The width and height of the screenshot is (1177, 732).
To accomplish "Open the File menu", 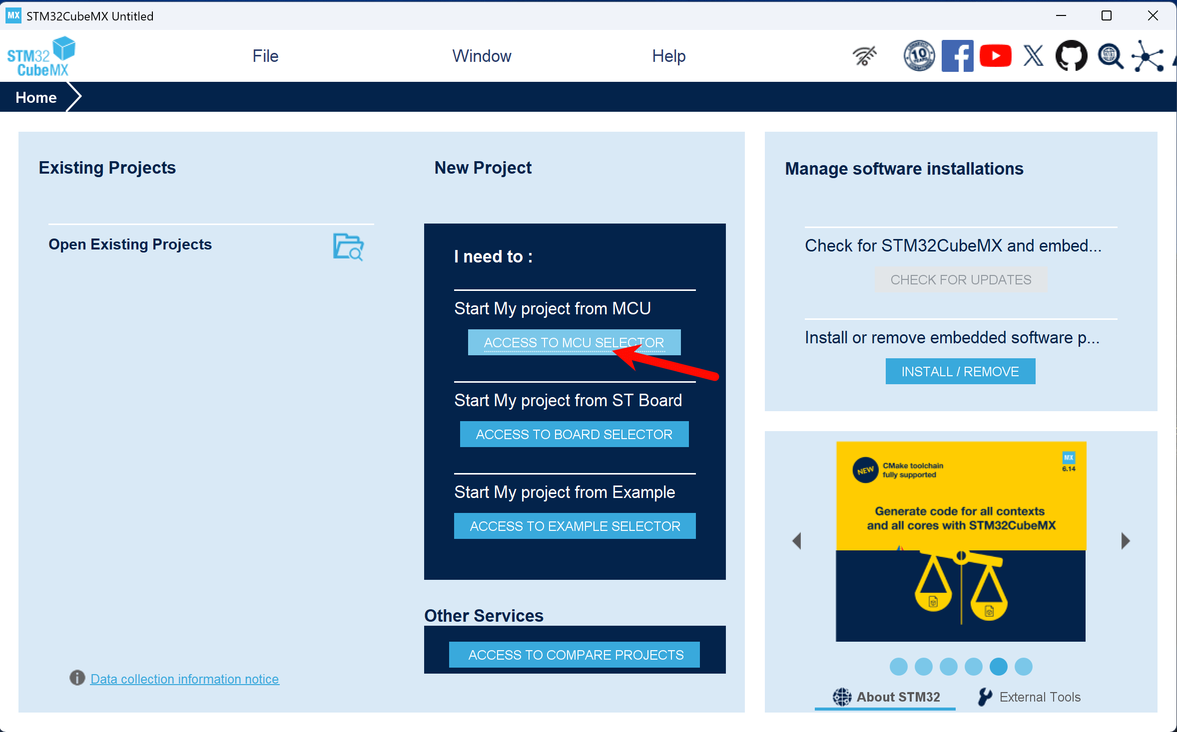I will (265, 56).
